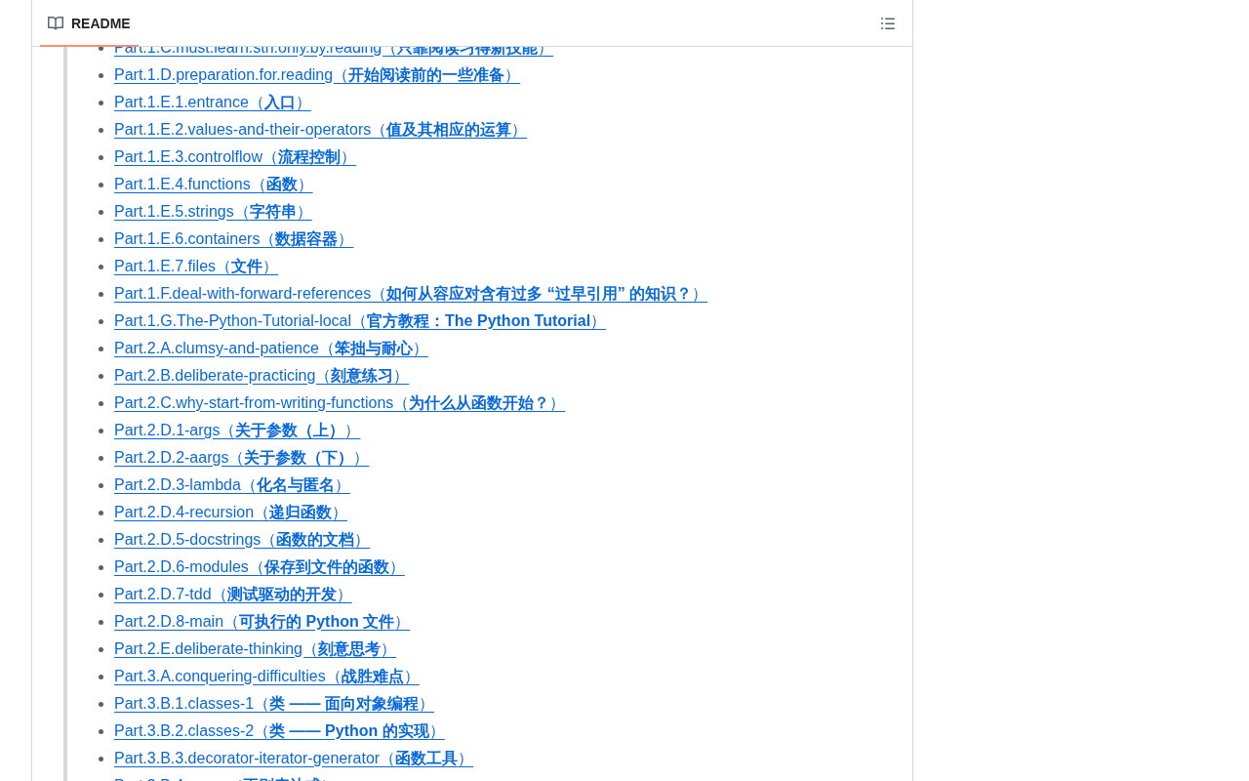Go to Part.1.E.2.values-and-their-operators
This screenshot has height=781, width=1249.
coord(320,130)
